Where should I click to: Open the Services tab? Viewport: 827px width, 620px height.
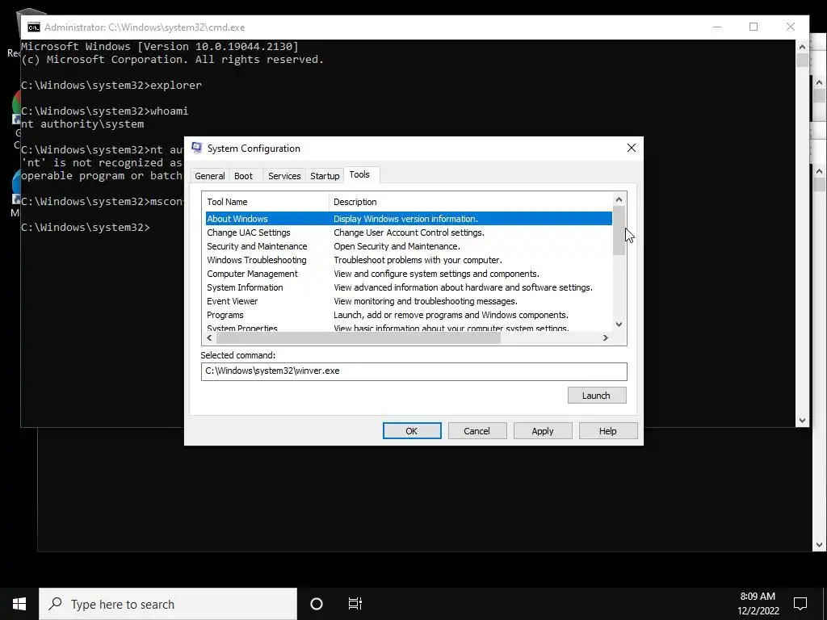(284, 176)
